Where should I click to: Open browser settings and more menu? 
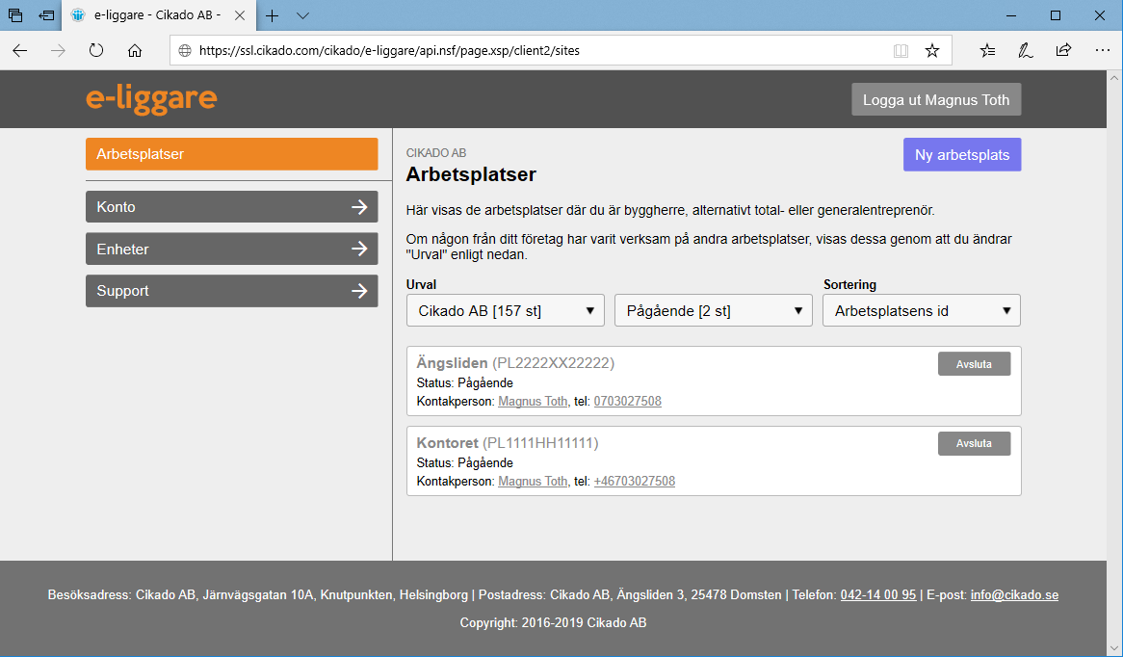coord(1102,50)
